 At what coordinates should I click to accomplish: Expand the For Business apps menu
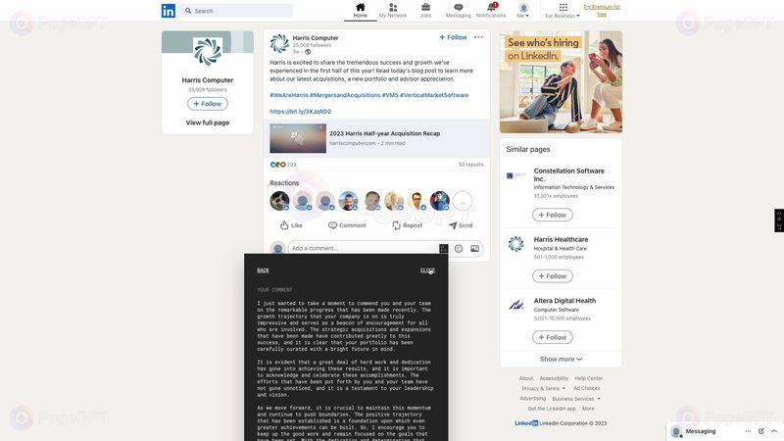coord(563,11)
